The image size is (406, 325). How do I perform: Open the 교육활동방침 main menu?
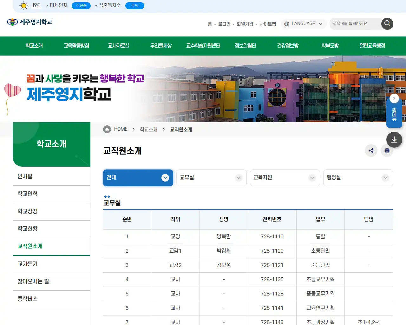tap(76, 46)
